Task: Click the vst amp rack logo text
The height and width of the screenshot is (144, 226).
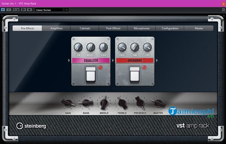Action: pos(193,126)
